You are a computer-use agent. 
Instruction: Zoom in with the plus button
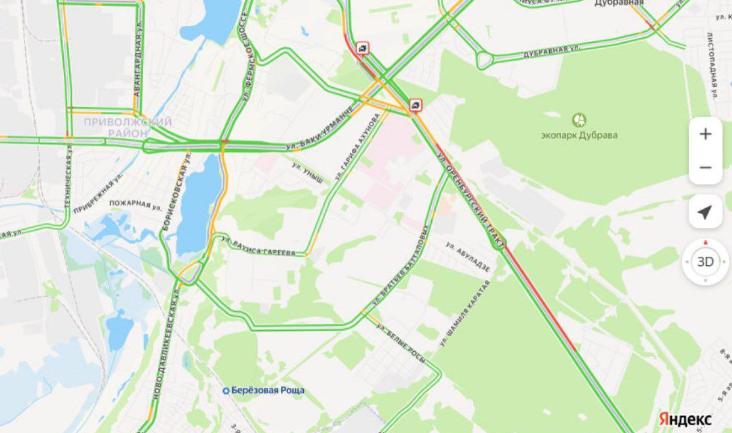(x=705, y=134)
